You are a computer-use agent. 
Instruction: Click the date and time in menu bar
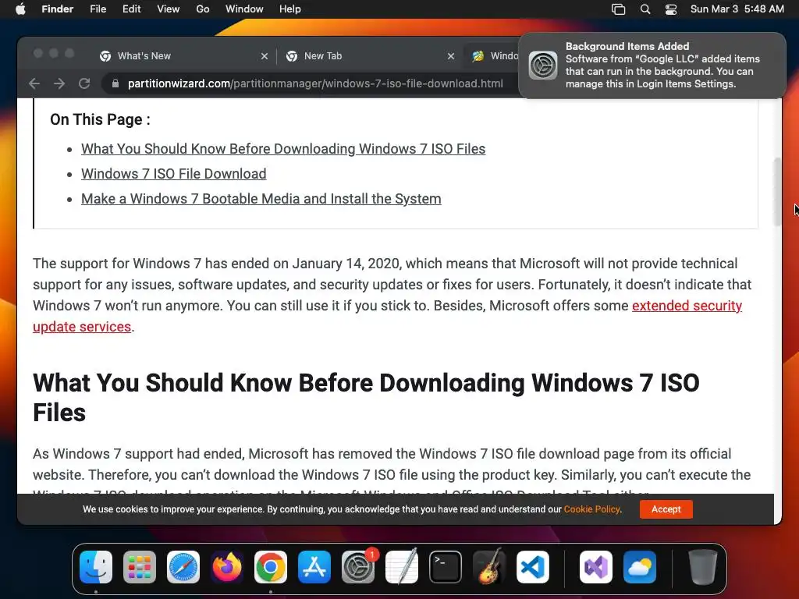(x=737, y=9)
